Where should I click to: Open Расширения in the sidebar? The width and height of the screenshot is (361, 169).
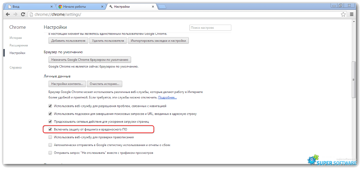point(19,45)
